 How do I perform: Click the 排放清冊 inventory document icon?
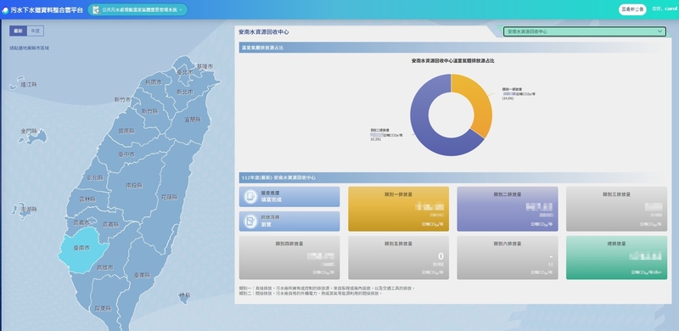pos(250,222)
